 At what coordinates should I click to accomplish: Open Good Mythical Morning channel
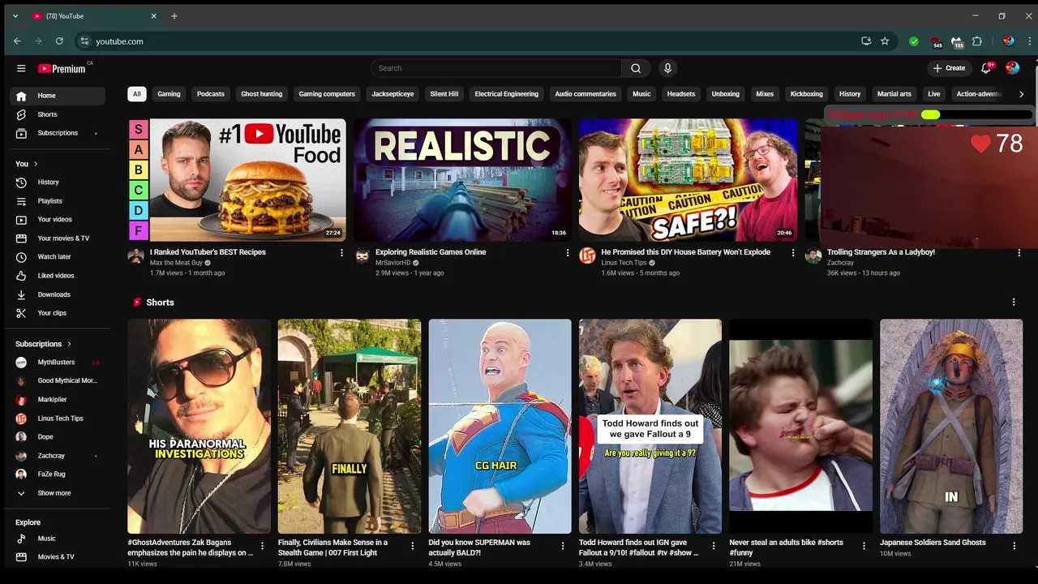pos(58,381)
